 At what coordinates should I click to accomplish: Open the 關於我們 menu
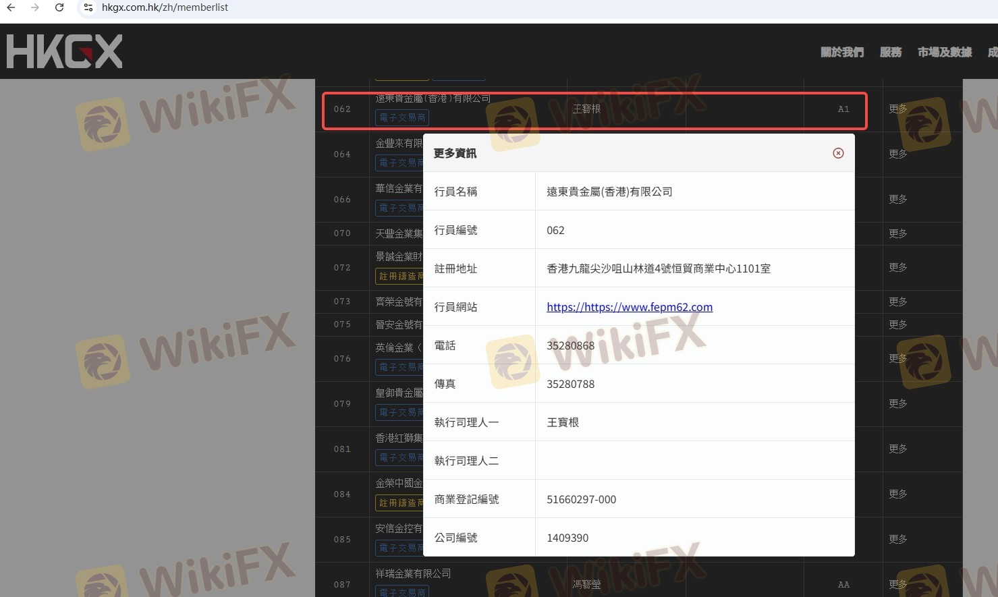pos(841,52)
